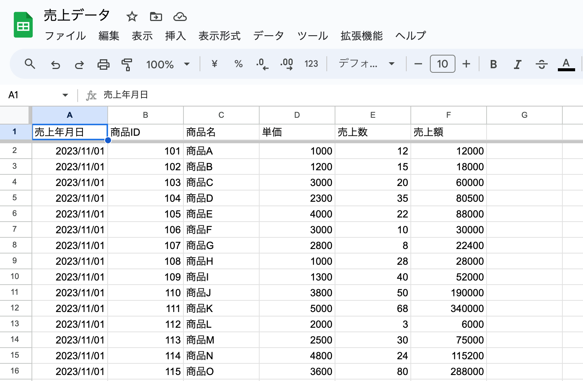Click the fx function icon

tap(91, 96)
